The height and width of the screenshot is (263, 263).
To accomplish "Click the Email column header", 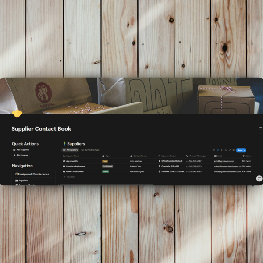I will (x=227, y=156).
